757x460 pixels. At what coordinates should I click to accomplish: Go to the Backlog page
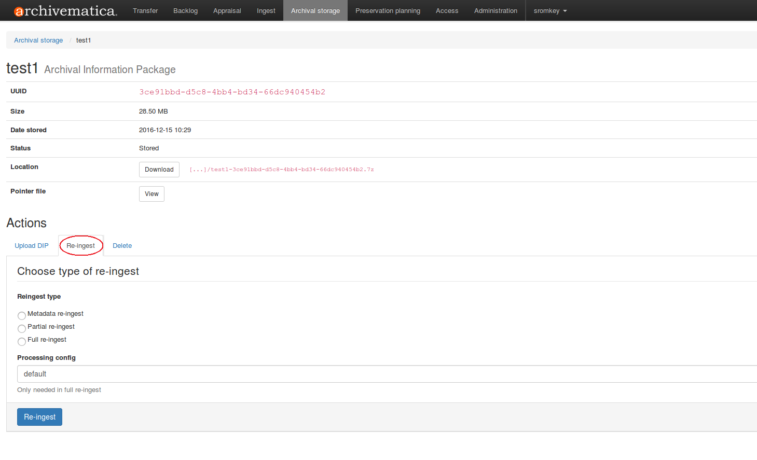click(185, 11)
